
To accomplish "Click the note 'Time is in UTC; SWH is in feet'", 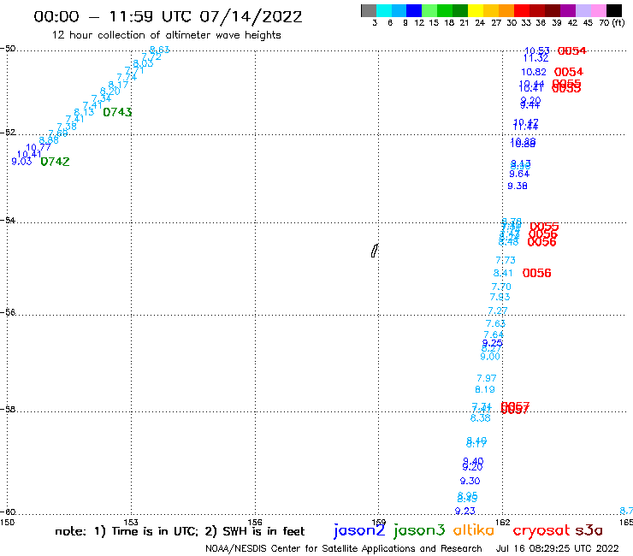I will (180, 531).
